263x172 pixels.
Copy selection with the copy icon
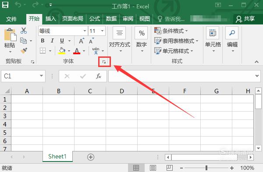pyautogui.click(x=24, y=41)
